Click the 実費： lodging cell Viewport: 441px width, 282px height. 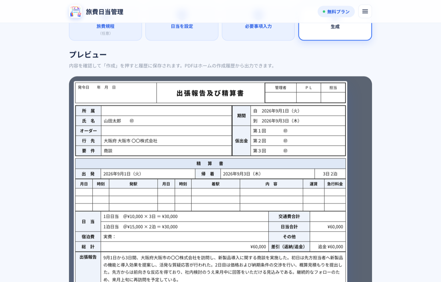[x=184, y=236]
